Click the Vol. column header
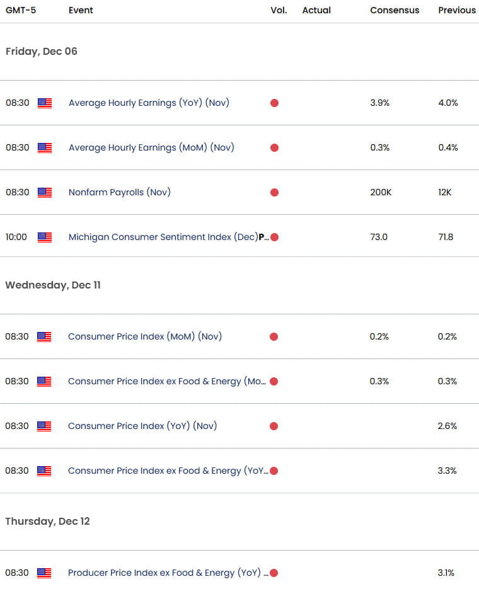This screenshot has width=479, height=589. (x=279, y=10)
